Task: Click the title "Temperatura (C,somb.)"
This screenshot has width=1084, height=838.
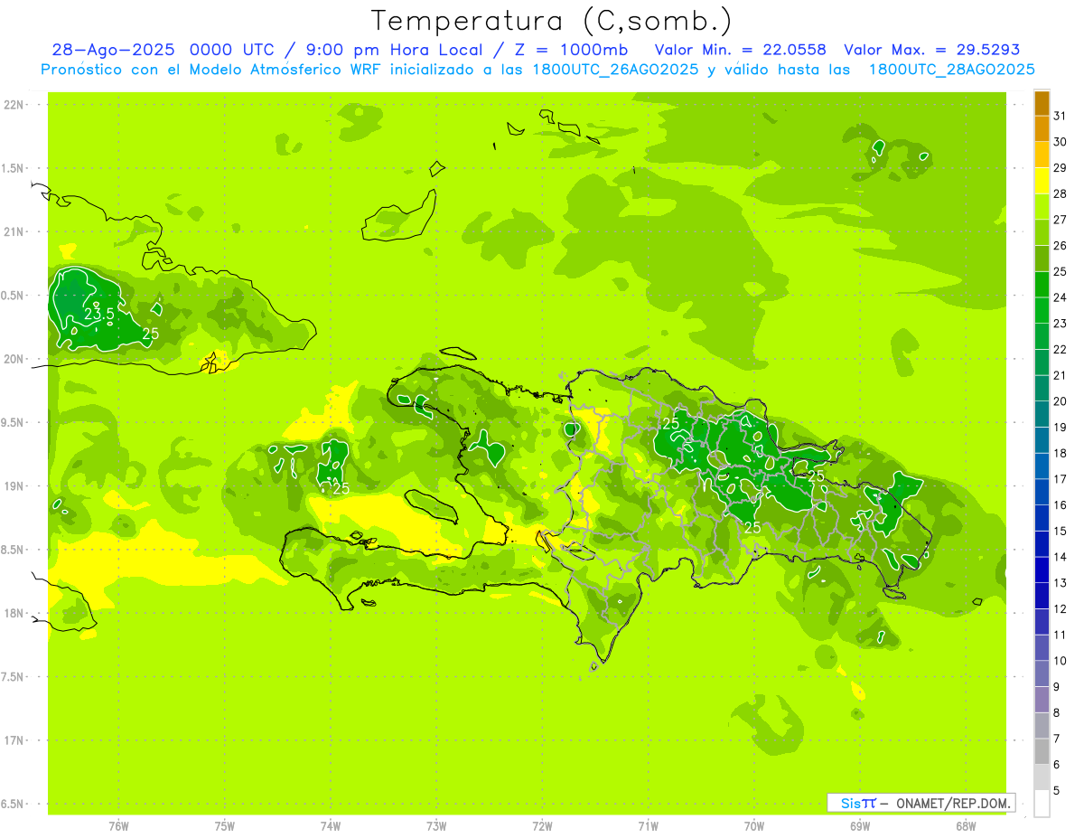Action: 551,21
